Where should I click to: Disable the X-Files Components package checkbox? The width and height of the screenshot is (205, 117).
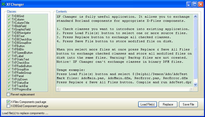tap(8, 102)
